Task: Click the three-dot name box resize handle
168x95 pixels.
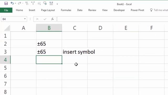Action: (x=30, y=19)
